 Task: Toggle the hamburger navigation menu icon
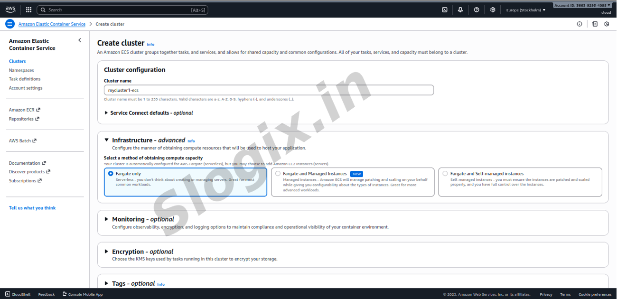(x=10, y=24)
